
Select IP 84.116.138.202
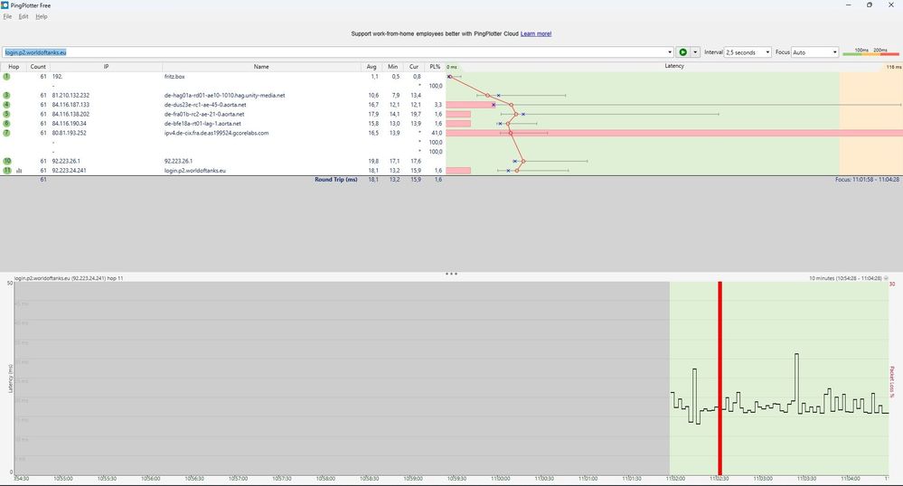(71, 114)
